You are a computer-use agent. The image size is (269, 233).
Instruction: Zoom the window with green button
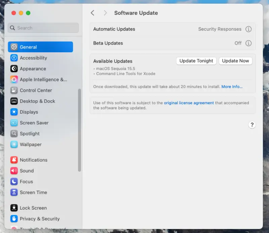pyautogui.click(x=28, y=13)
